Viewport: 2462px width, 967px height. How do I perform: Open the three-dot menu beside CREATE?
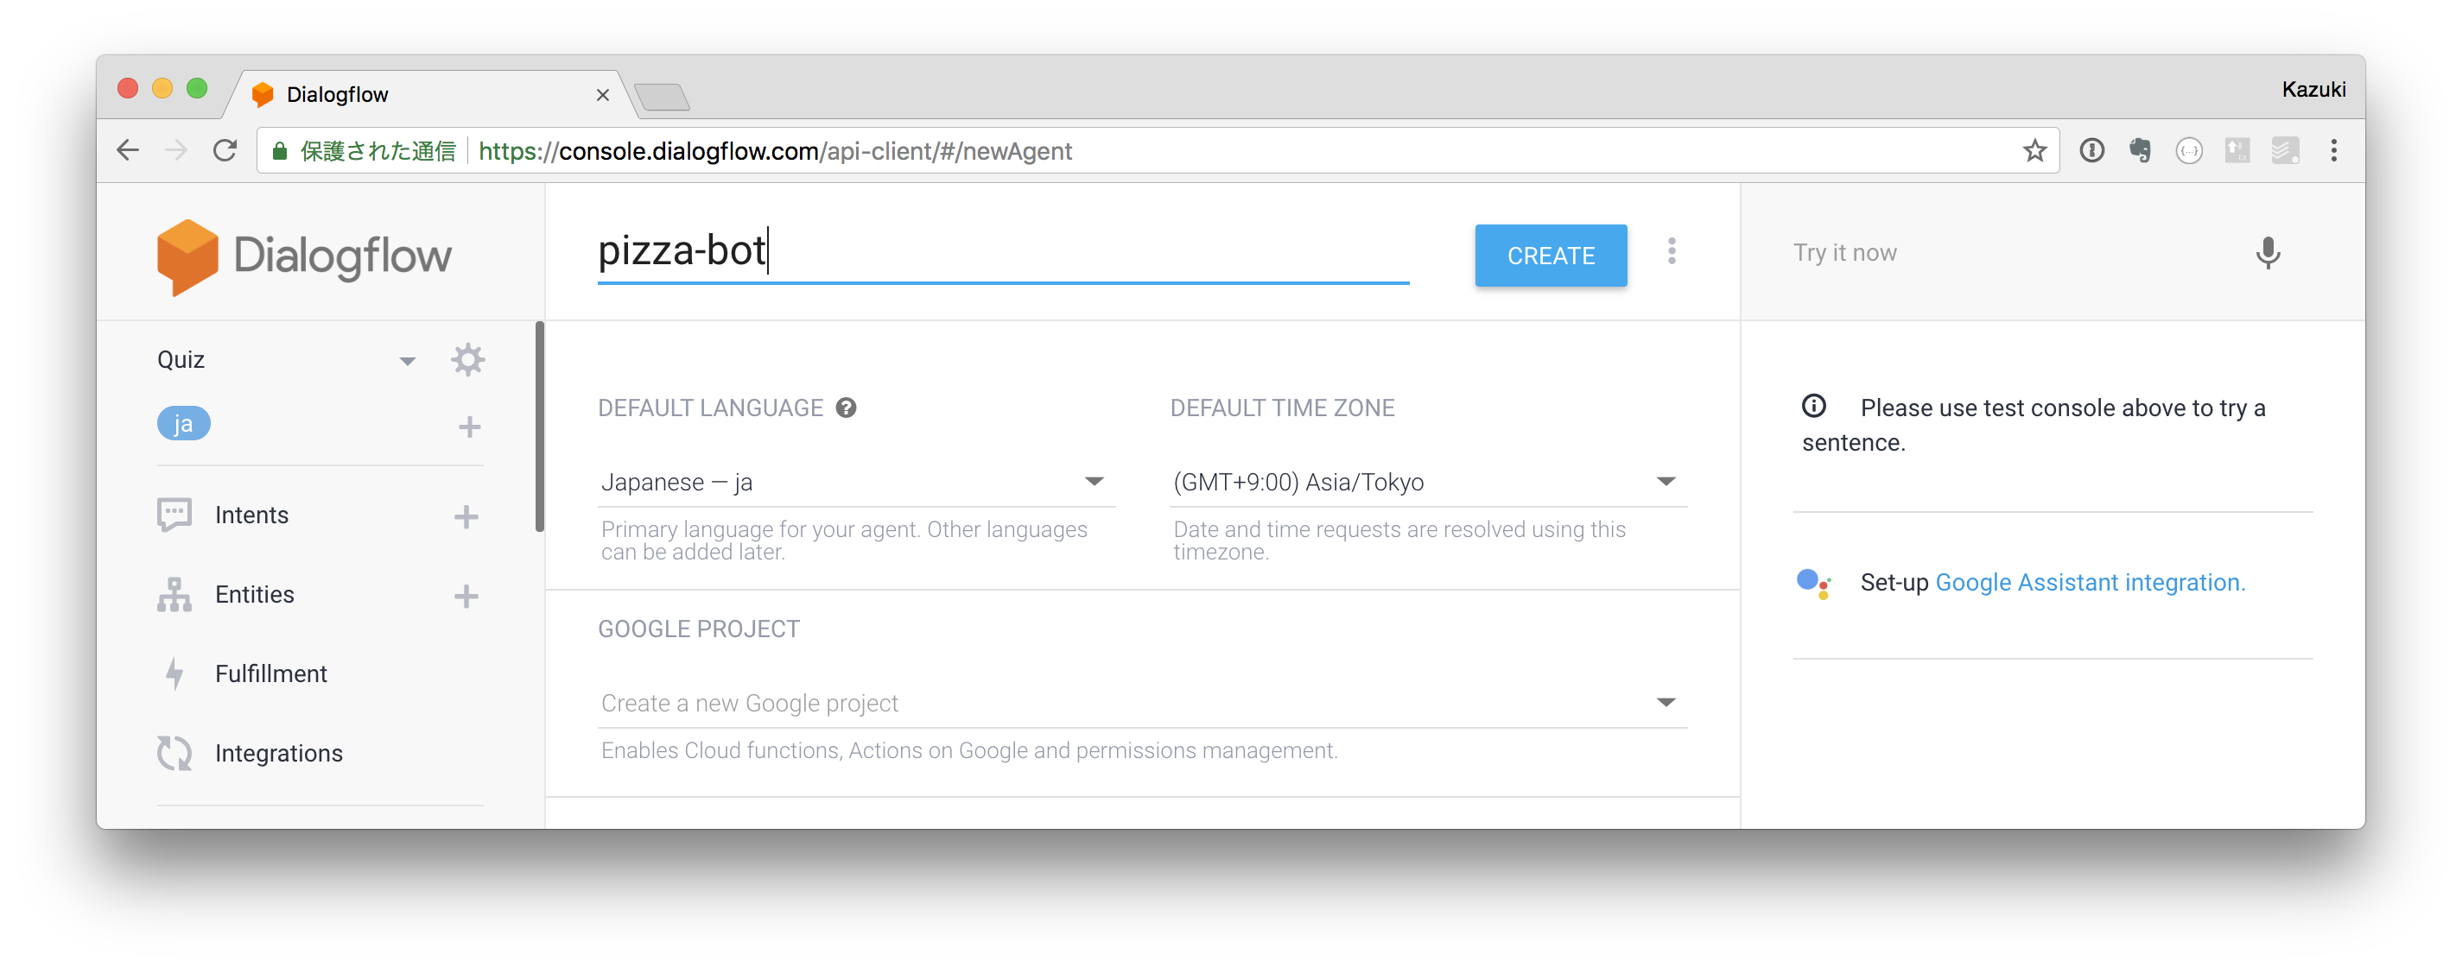point(1672,252)
